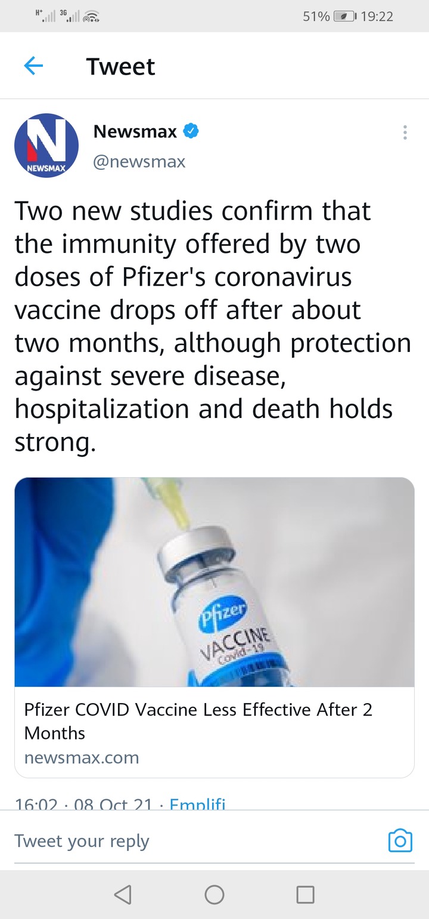429x919 pixels.
Task: Tap the Android back navigation triangle
Action: (x=122, y=894)
